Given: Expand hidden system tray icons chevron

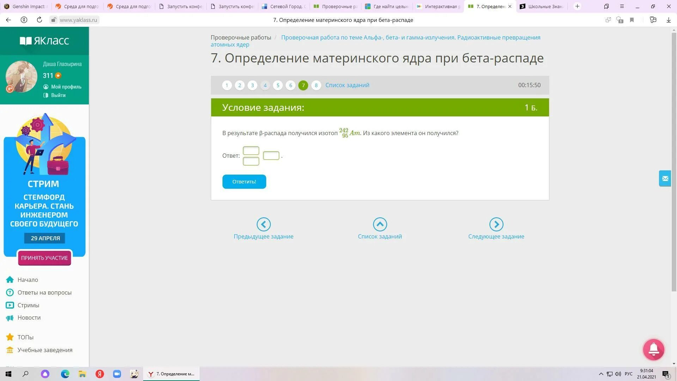Looking at the screenshot, I should (601, 374).
